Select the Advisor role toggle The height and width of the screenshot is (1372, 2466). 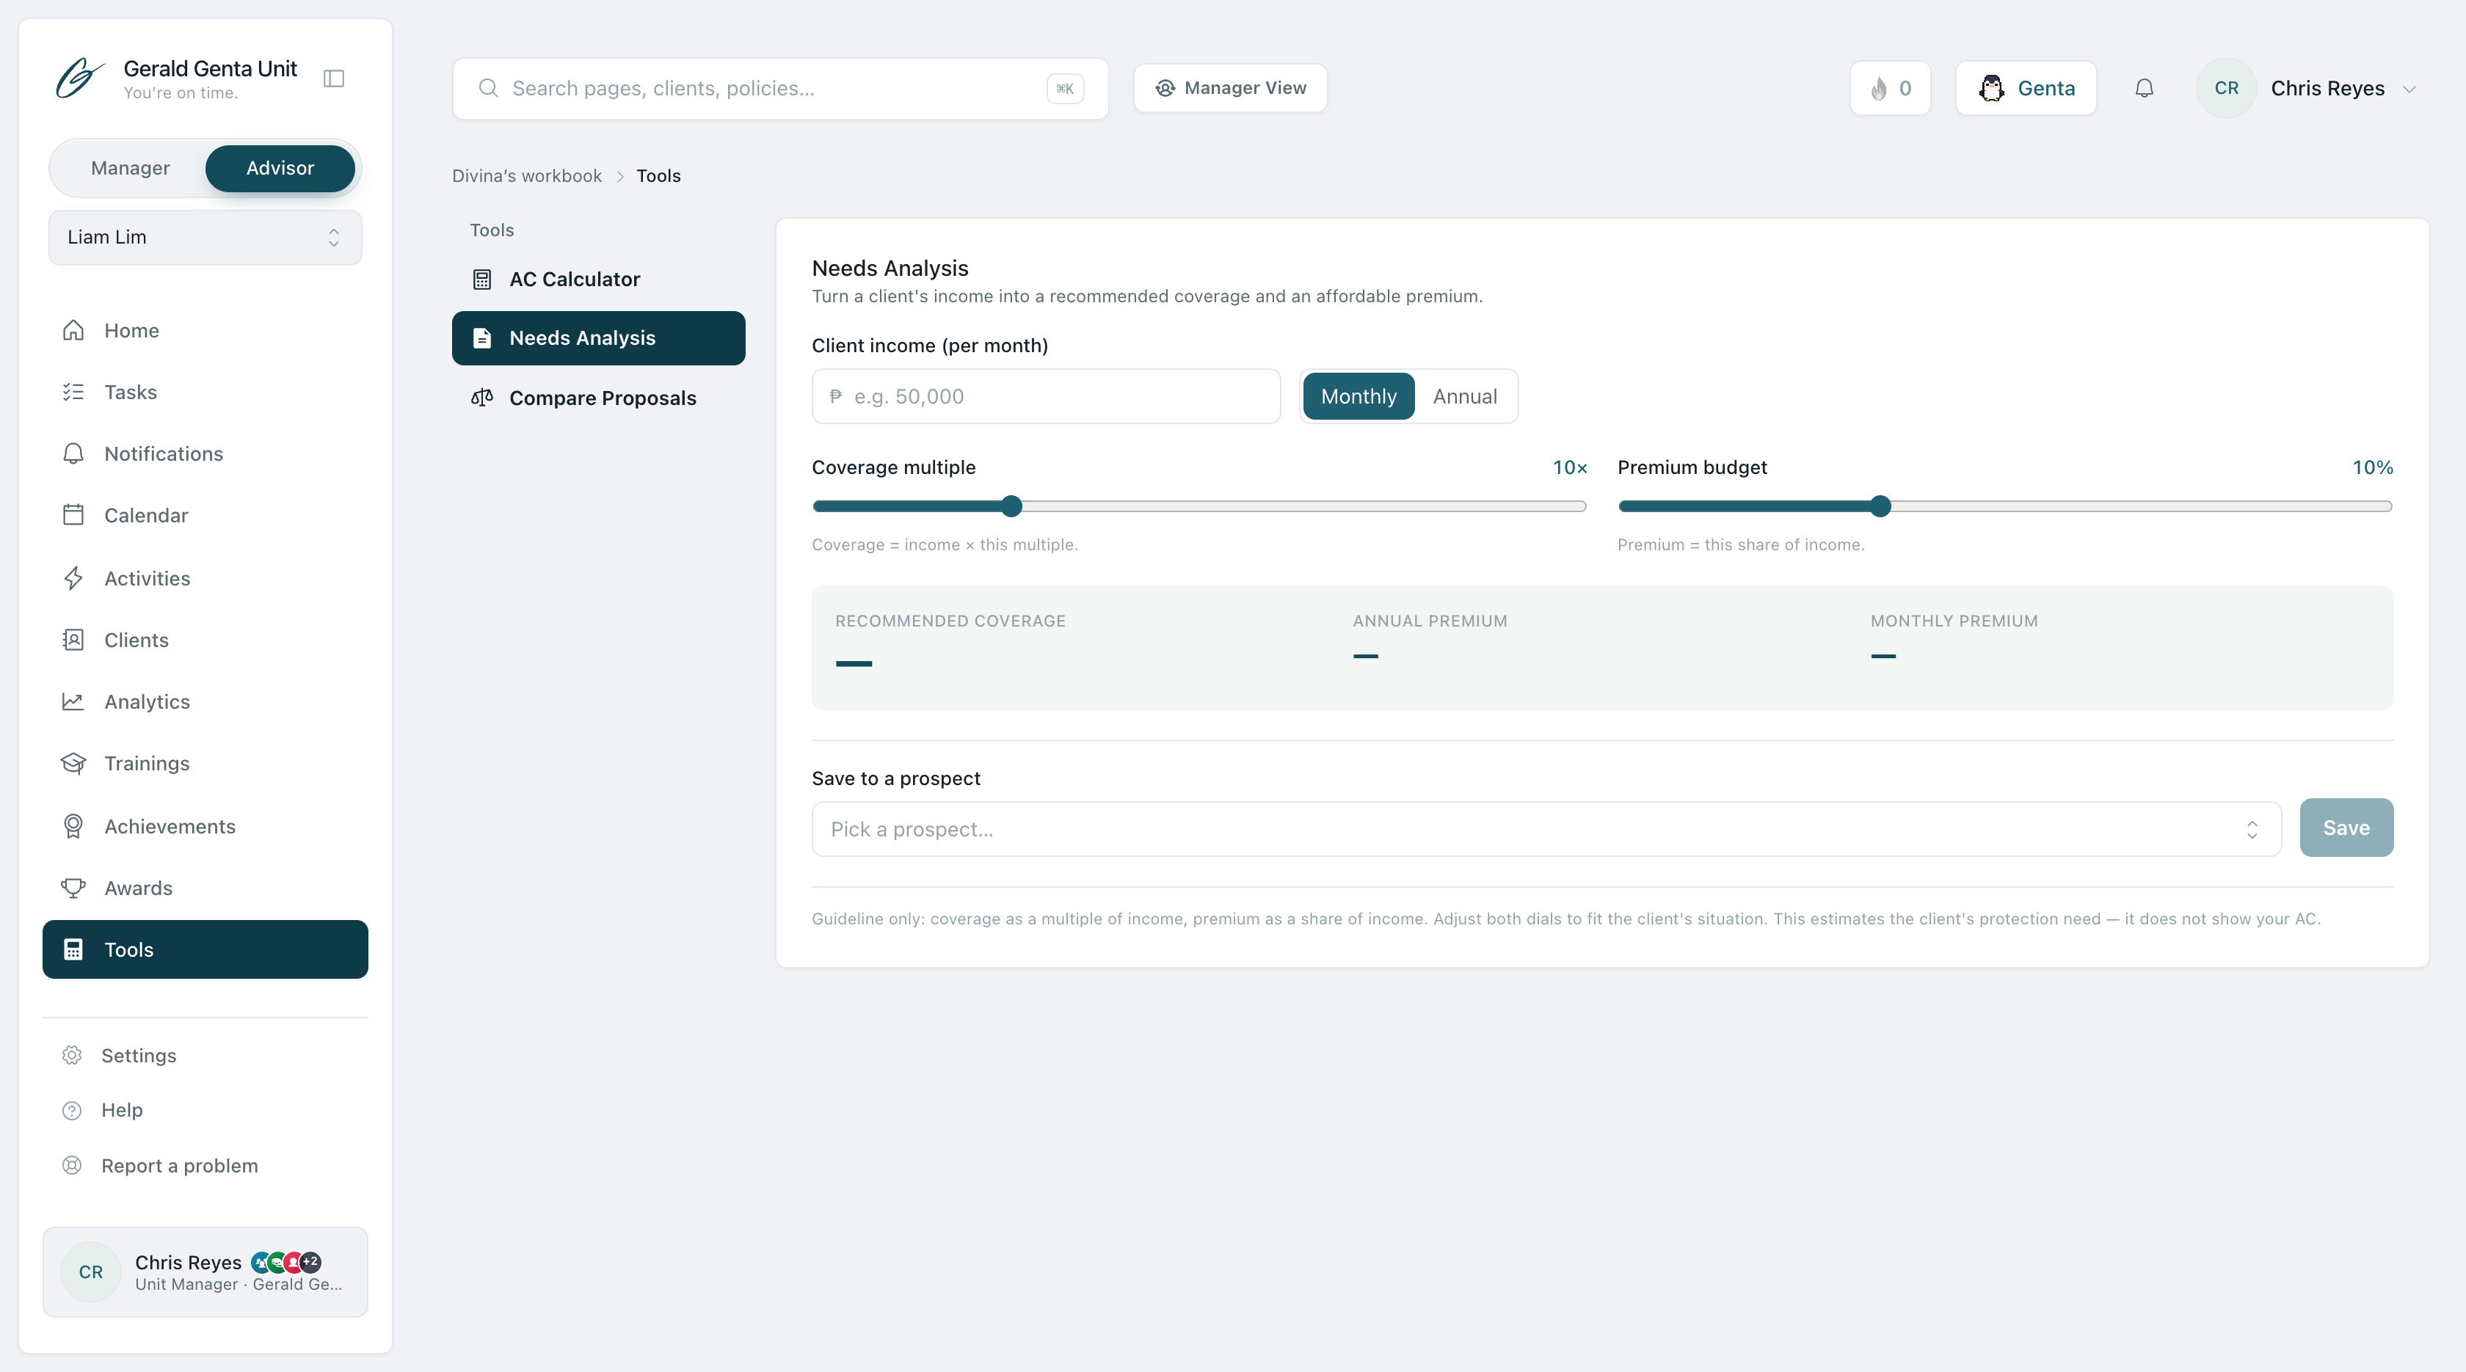tap(280, 169)
